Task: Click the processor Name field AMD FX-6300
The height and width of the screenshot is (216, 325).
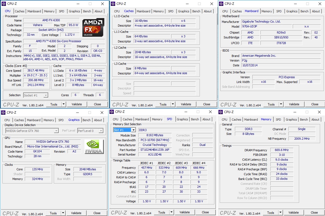Action: coord(51,20)
